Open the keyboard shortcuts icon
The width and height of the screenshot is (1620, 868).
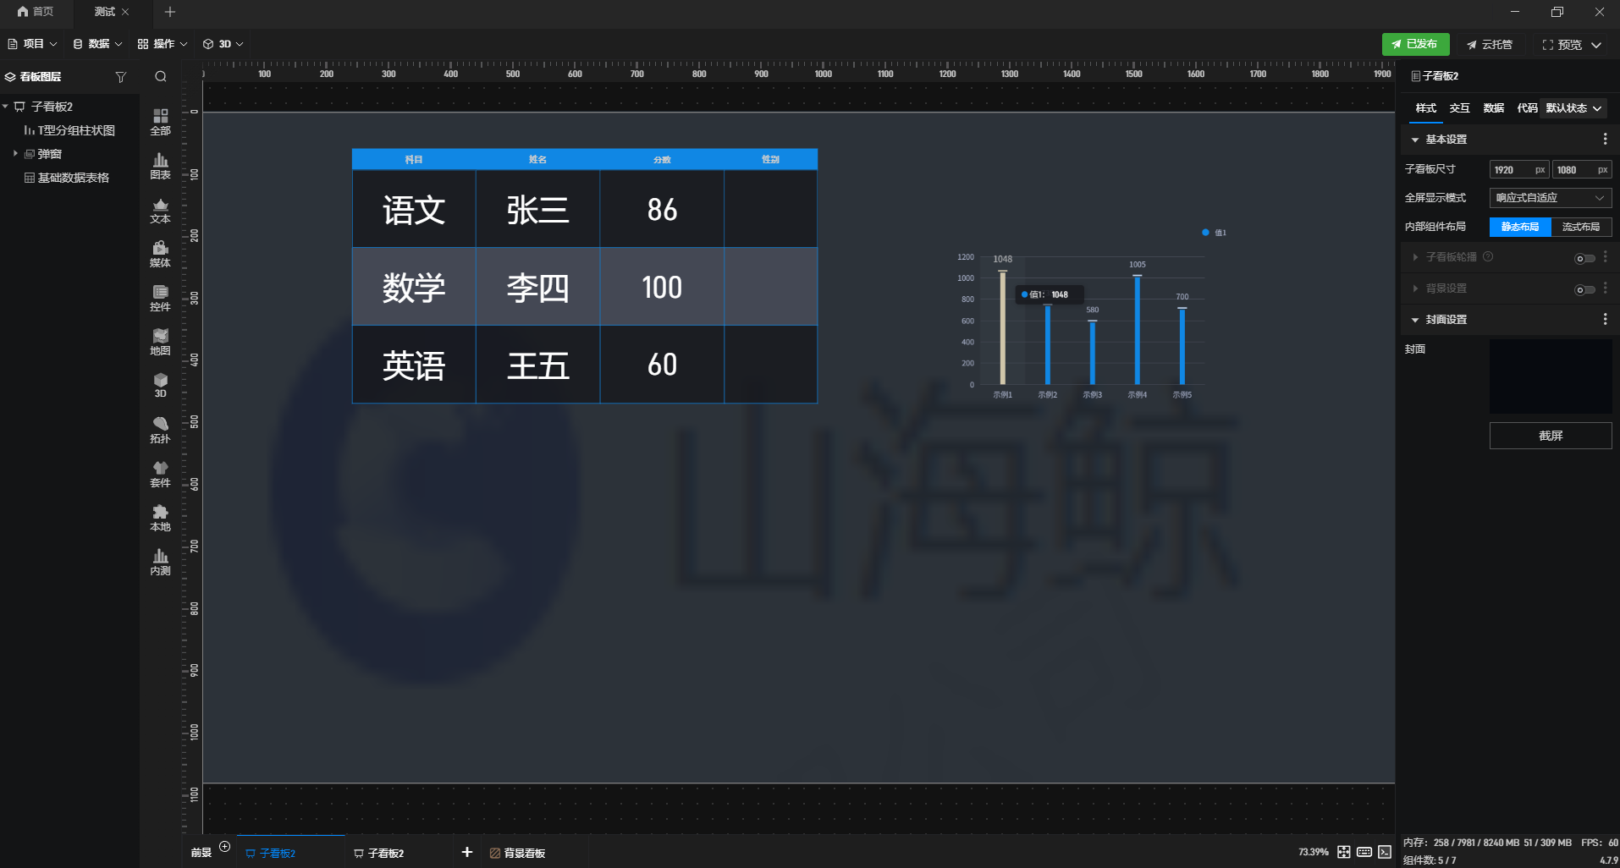pos(1364,852)
